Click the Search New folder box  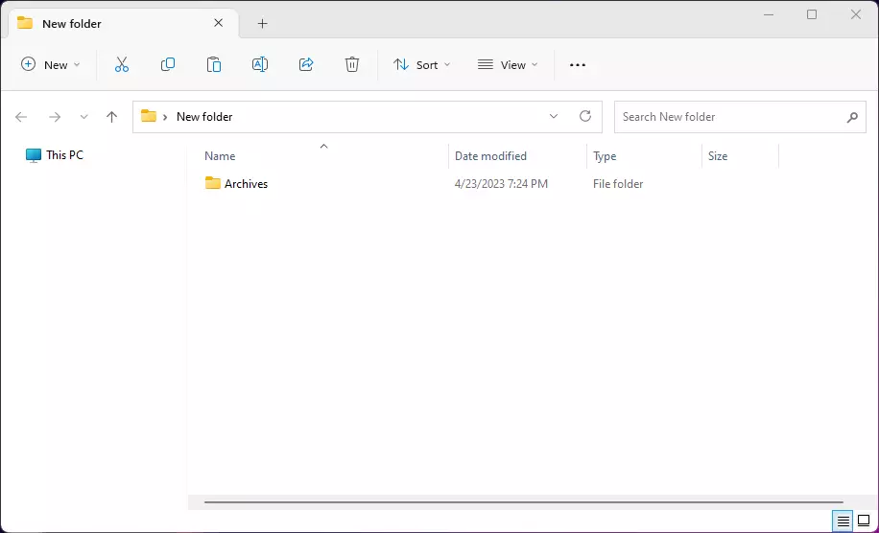(729, 117)
